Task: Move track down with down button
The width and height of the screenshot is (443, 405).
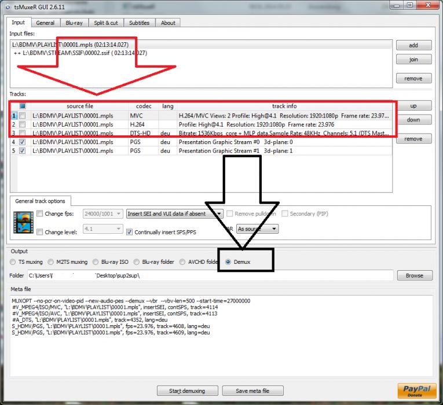Action: 413,120
